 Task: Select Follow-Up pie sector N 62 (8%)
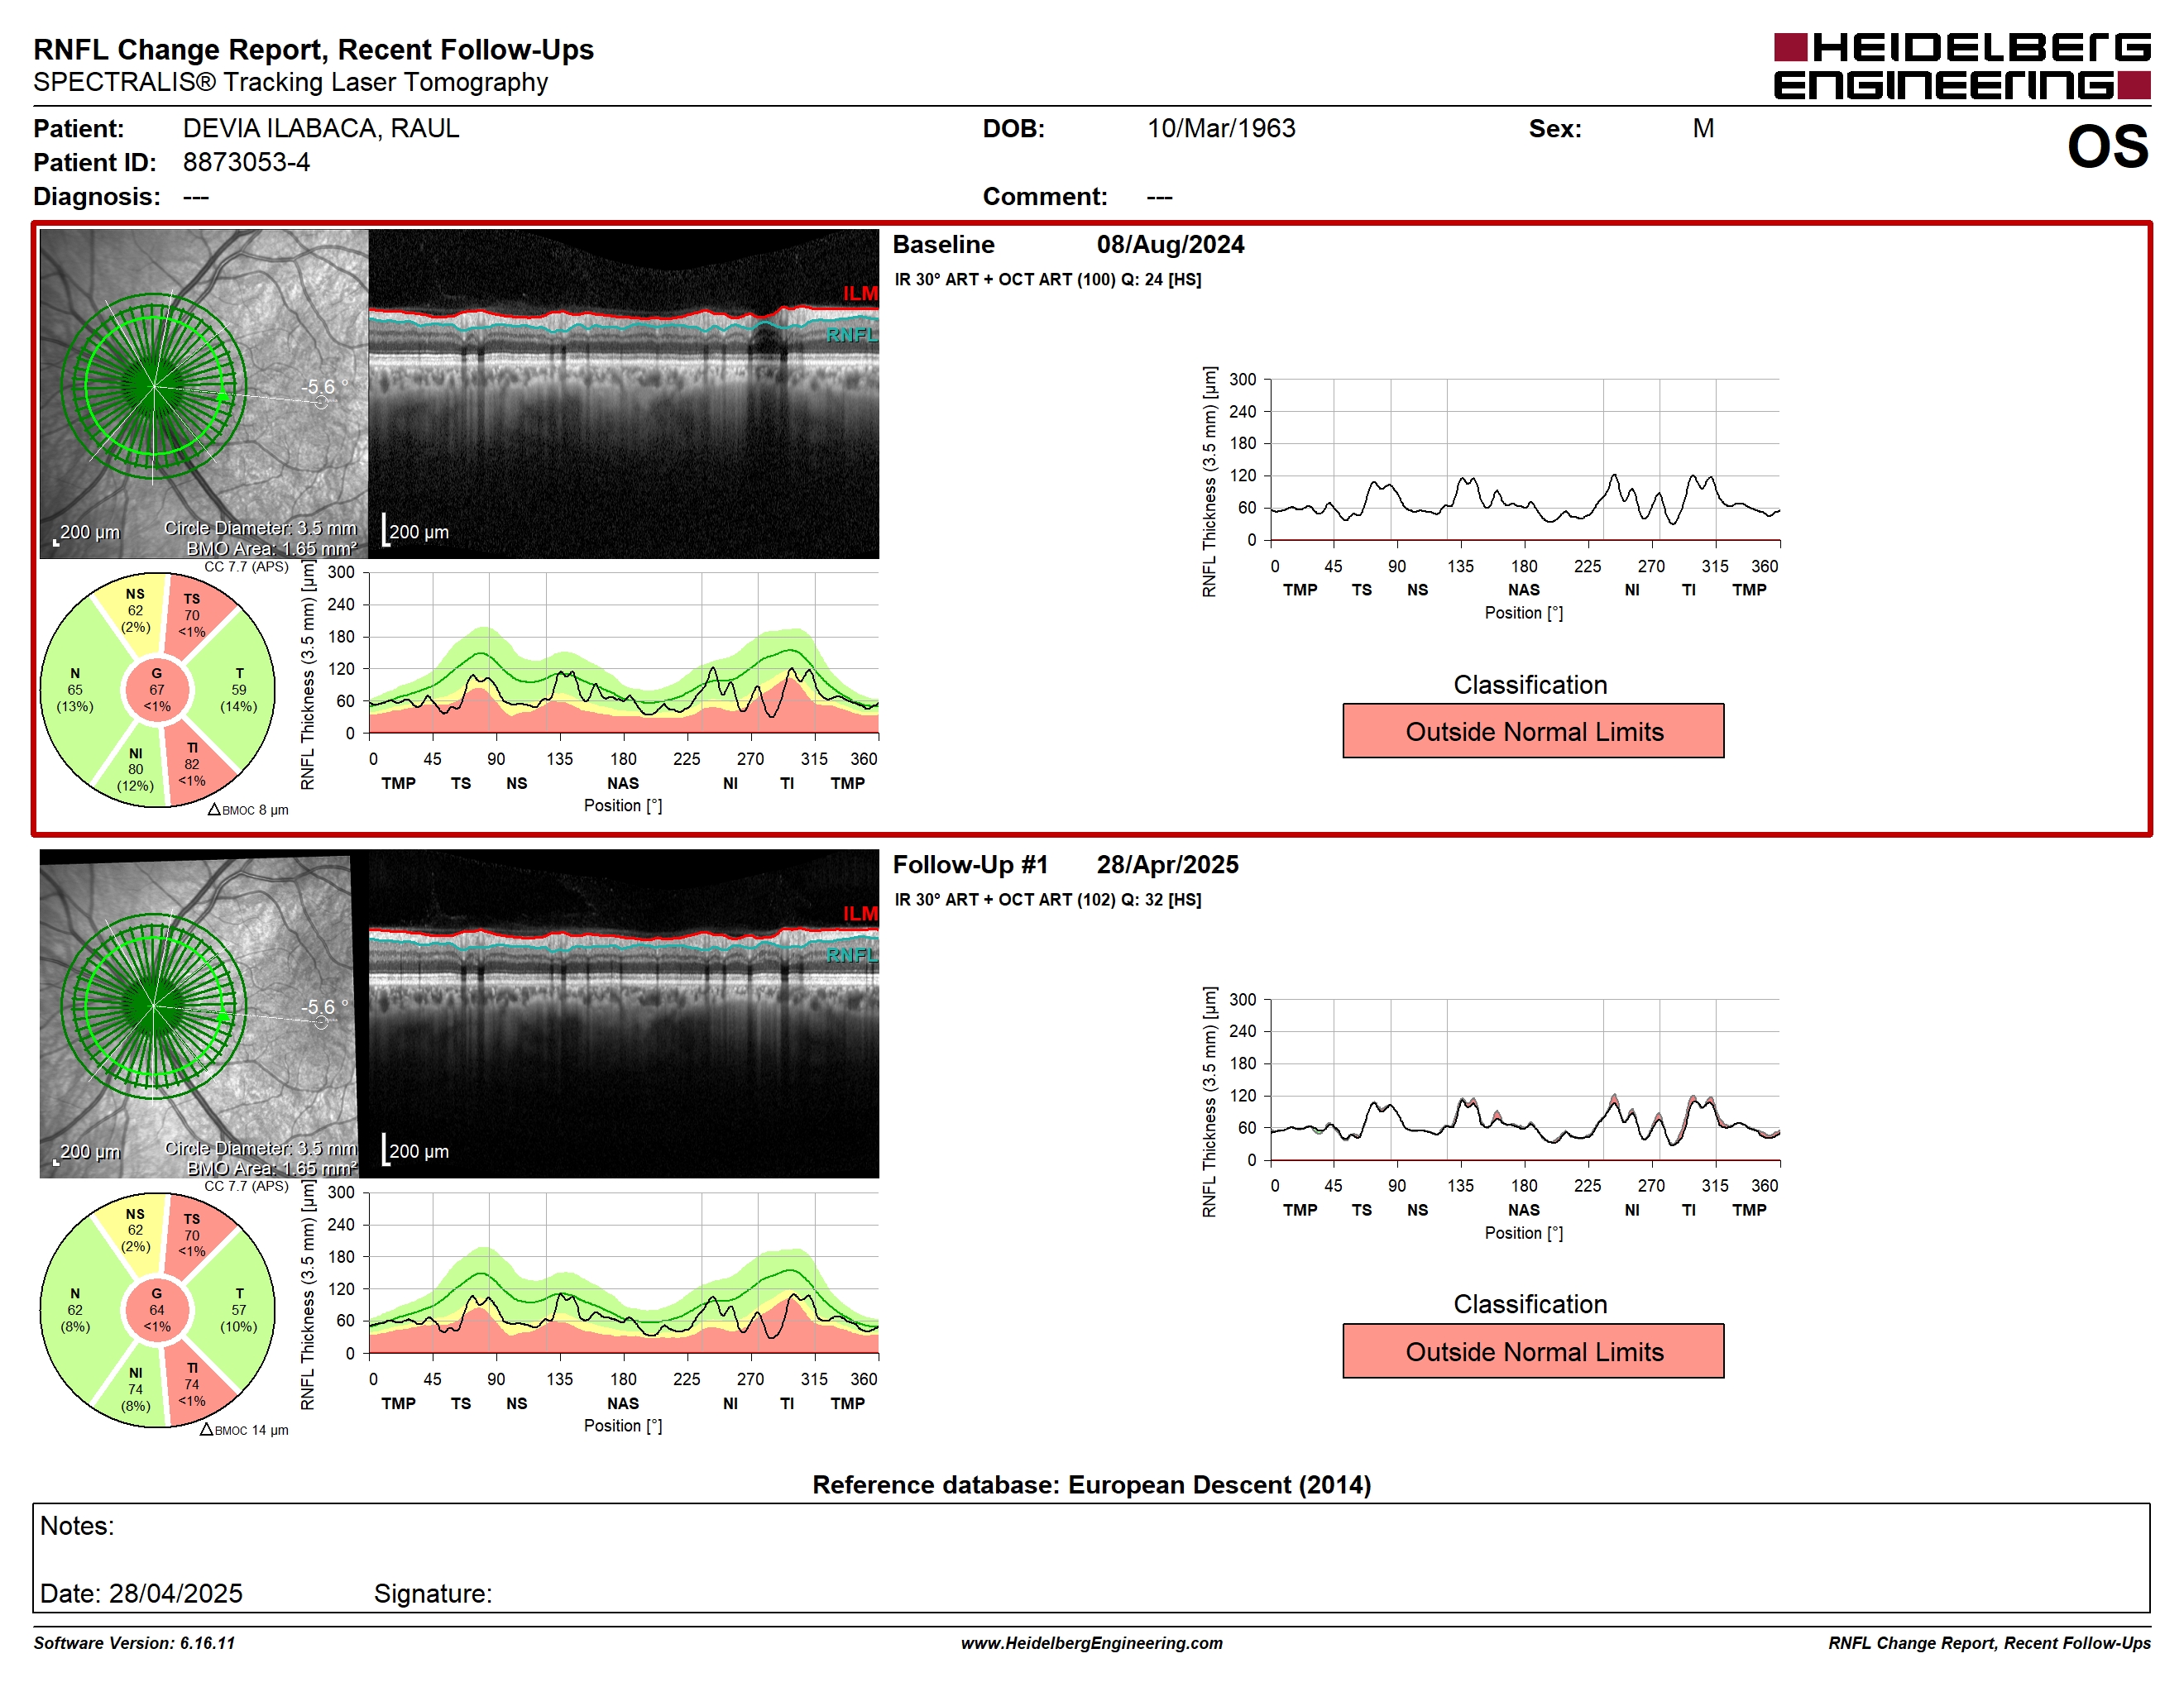click(x=75, y=1309)
